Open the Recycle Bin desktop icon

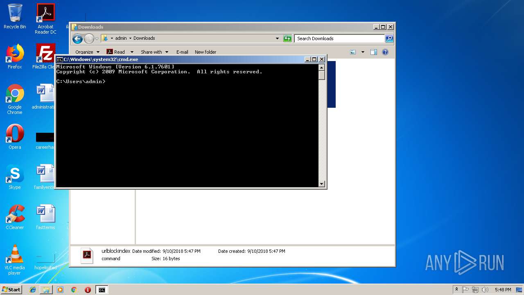[15, 16]
